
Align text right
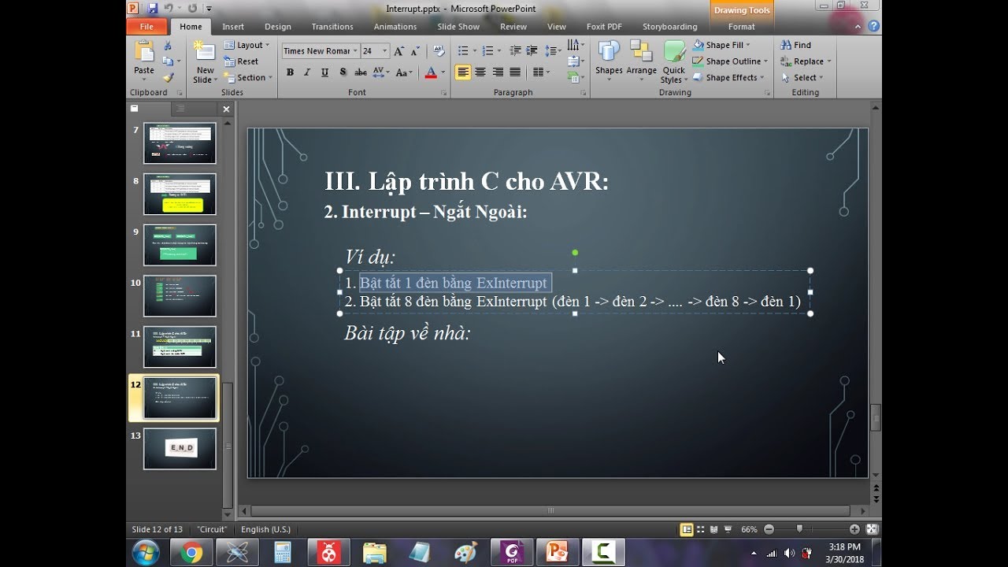(x=498, y=72)
